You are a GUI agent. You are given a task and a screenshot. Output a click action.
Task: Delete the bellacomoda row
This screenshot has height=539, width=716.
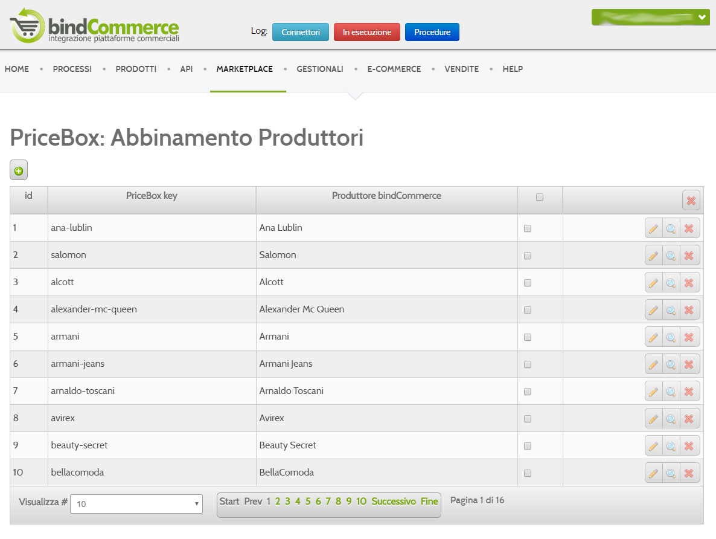coord(689,473)
